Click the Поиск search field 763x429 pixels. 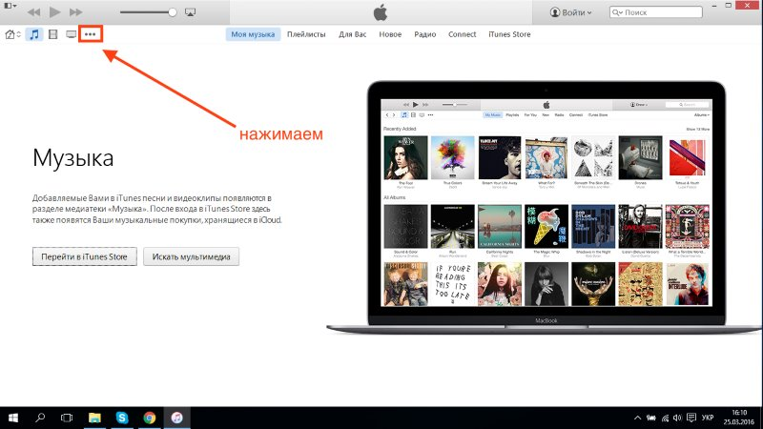coord(656,12)
